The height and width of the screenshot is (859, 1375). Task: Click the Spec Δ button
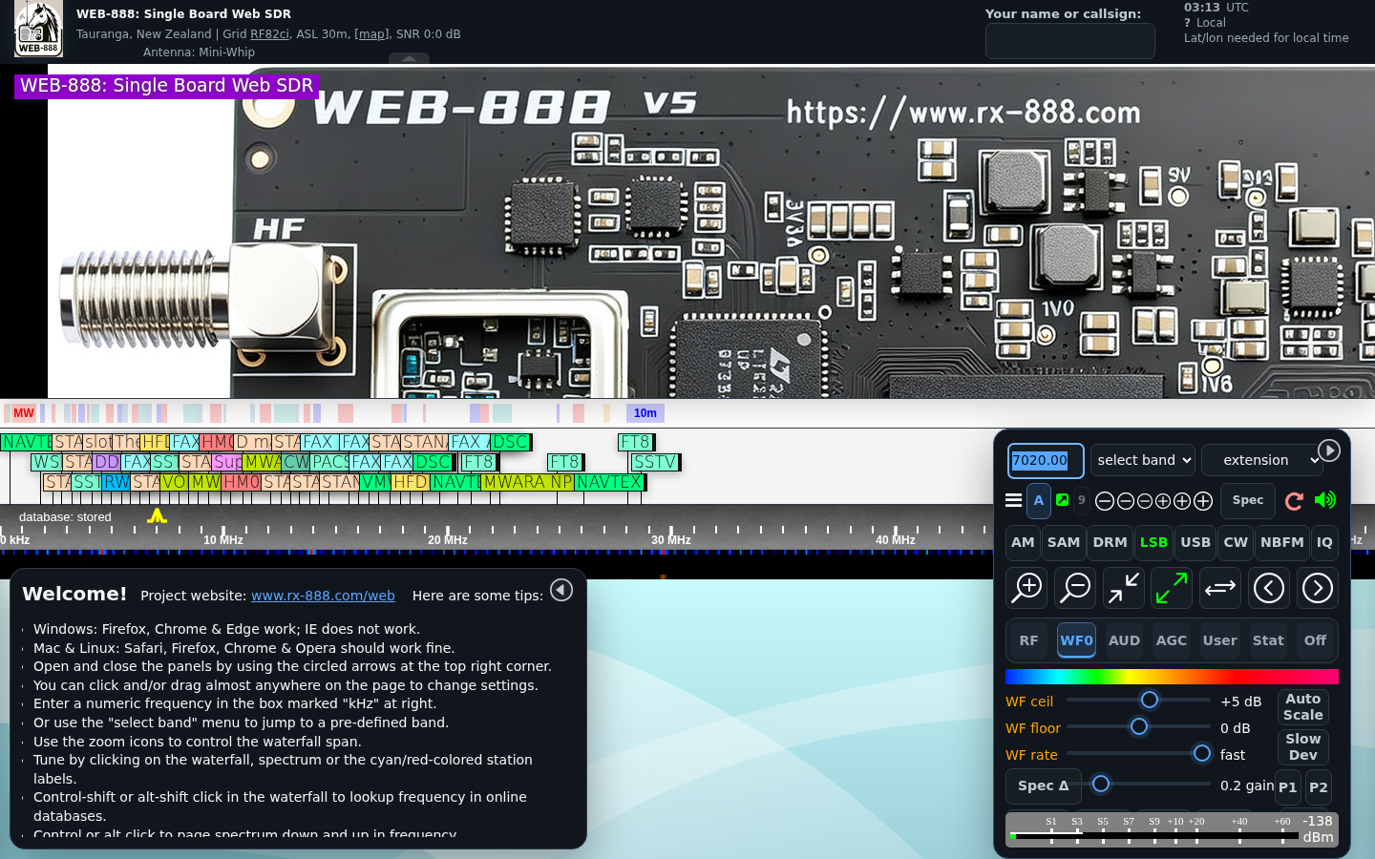tap(1044, 786)
